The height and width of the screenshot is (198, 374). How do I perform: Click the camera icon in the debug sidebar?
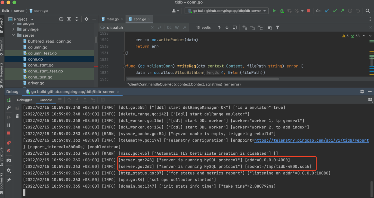click(9, 161)
